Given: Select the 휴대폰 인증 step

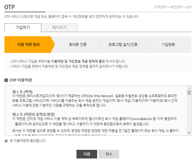Looking at the screenshot, I should (78, 45).
